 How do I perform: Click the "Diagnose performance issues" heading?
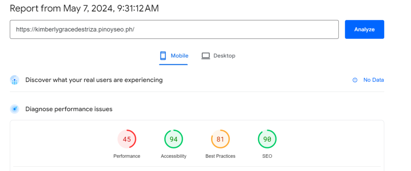pyautogui.click(x=69, y=109)
